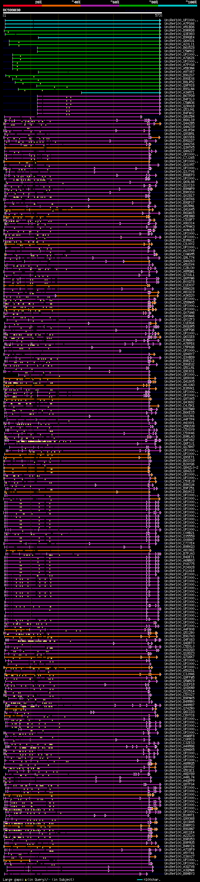Screen dimensions: 200x882
Task: Select the label UniRef100_Q02817
Action: [179, 196]
